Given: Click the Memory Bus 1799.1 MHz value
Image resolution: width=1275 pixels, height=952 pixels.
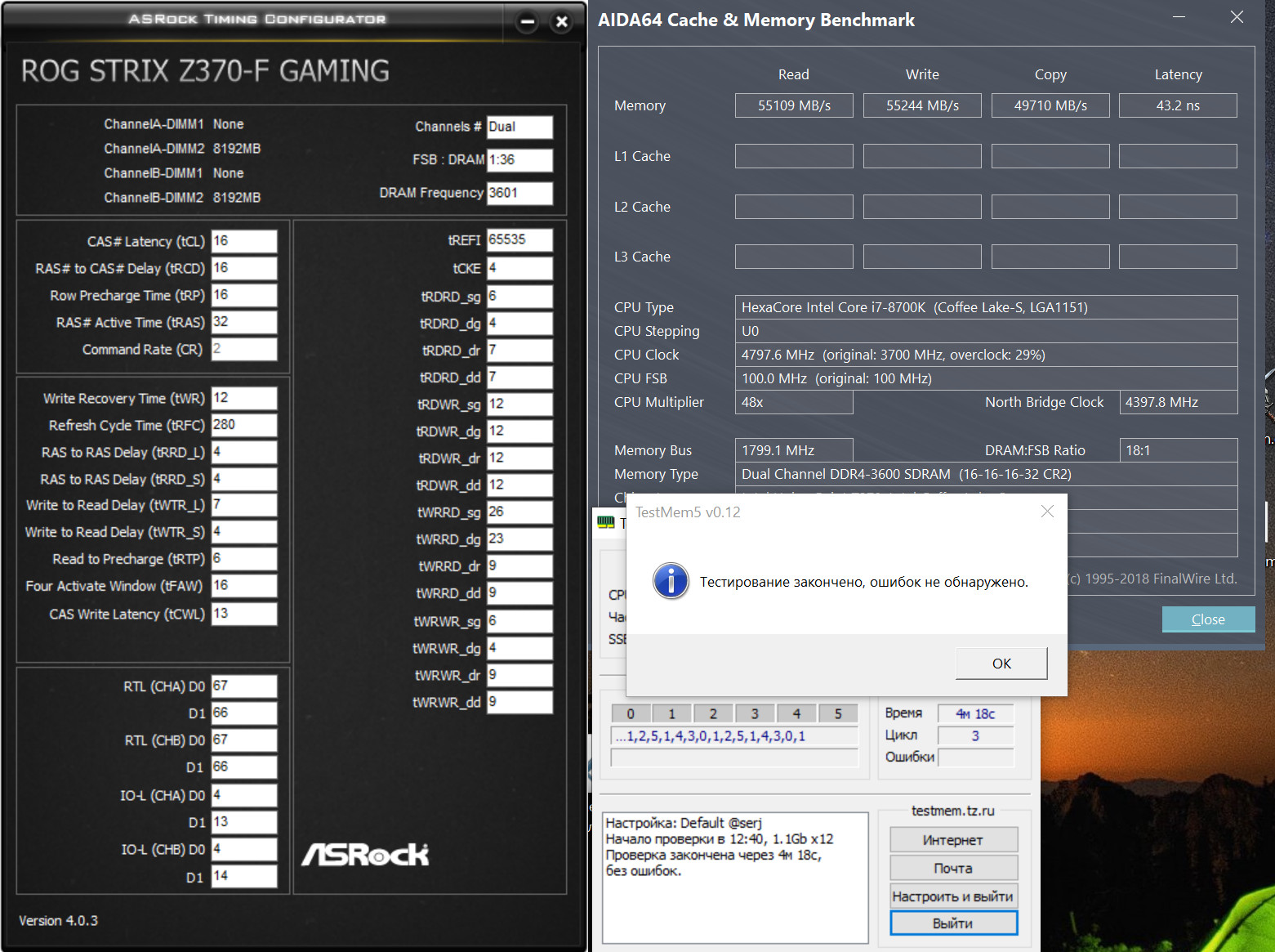Looking at the screenshot, I should pyautogui.click(x=794, y=450).
